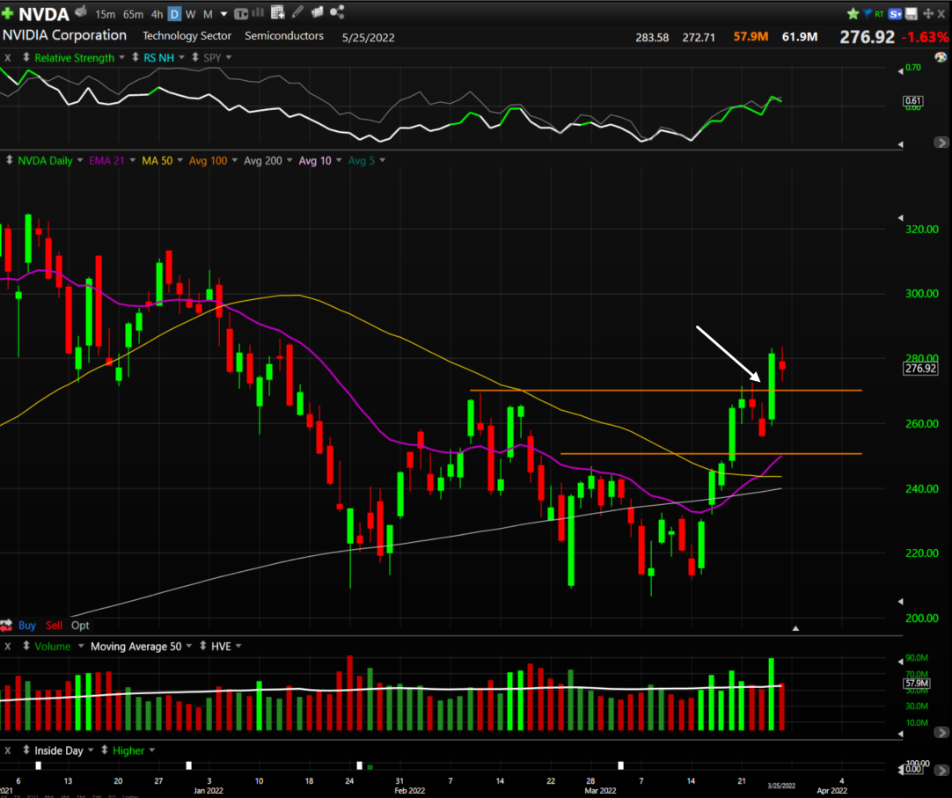The height and width of the screenshot is (798, 952).
Task: Select the 65m timeframe
Action: pos(133,14)
